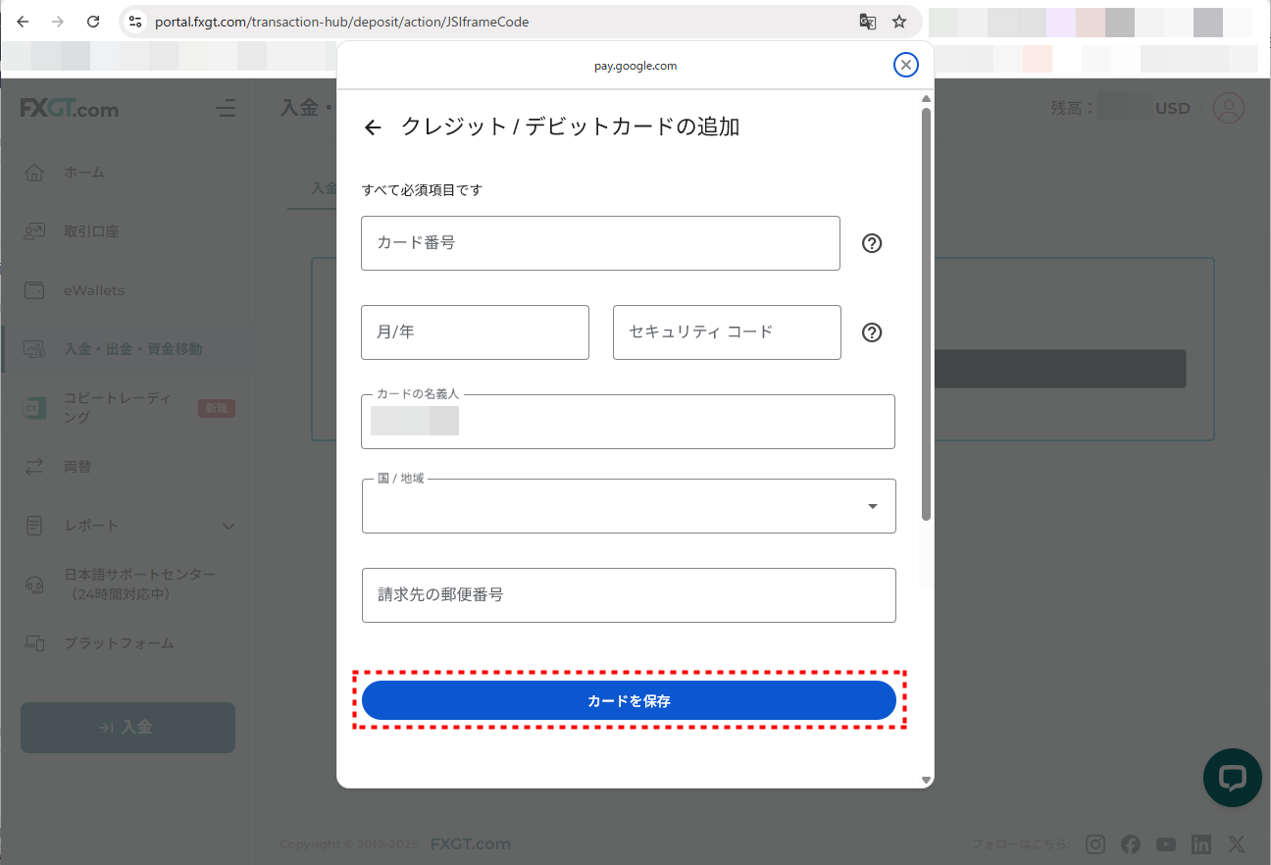Click the browser back arrow
Screen dimensions: 1271x865
coord(23,22)
